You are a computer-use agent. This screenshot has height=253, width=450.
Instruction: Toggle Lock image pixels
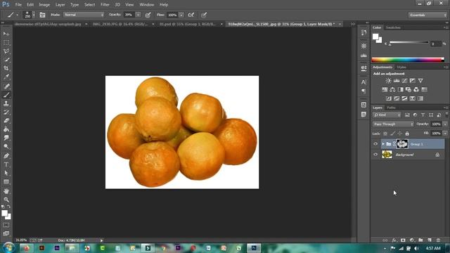392,134
